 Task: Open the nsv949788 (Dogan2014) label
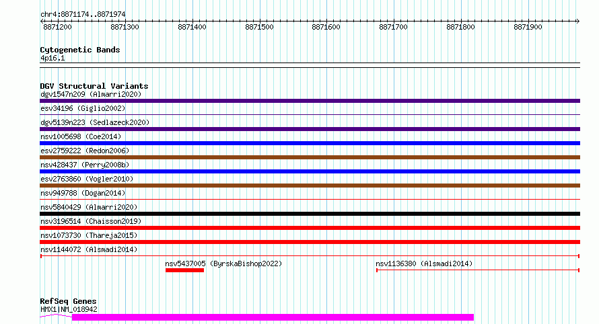[83, 193]
